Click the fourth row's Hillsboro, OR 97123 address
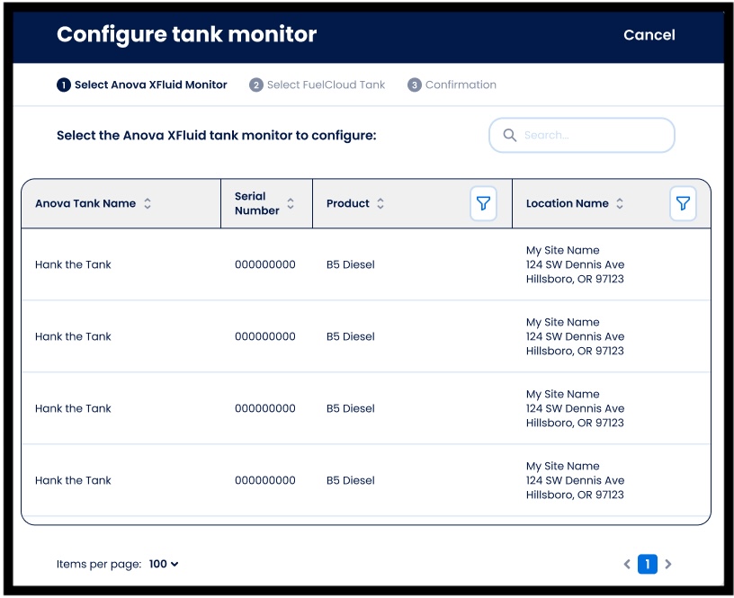This screenshot has height=598, width=734. click(x=575, y=495)
